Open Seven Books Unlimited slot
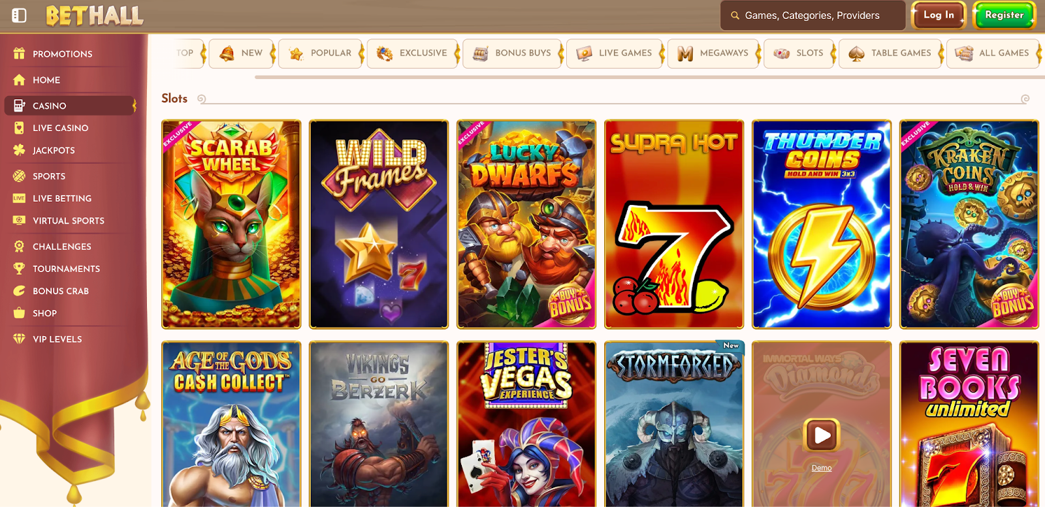 (969, 424)
